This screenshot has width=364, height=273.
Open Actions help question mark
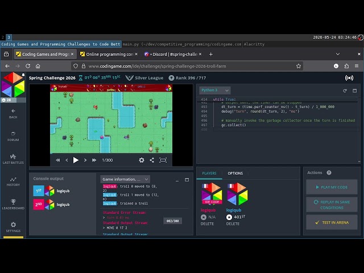[329, 172]
